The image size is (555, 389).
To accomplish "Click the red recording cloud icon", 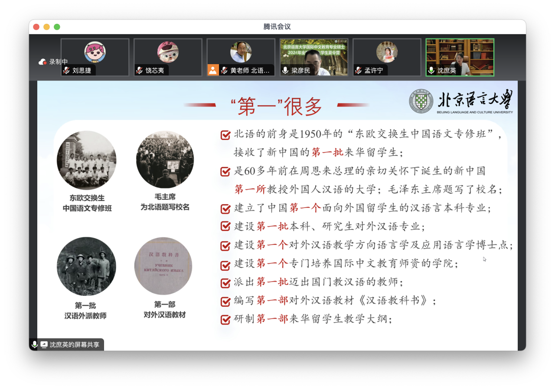I will pos(42,62).
